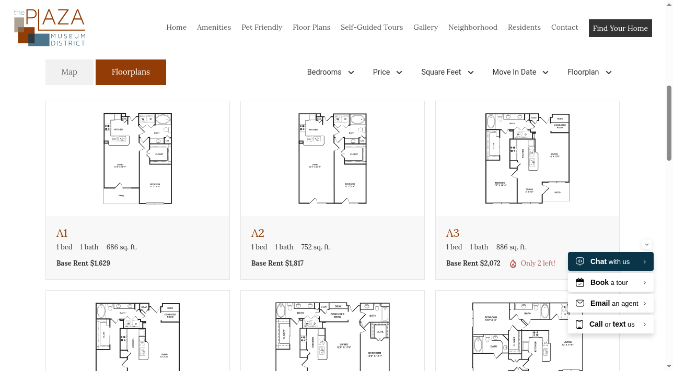Collapse the contact widget with the small chevron
Viewport: 673px width, 371px height.
[647, 244]
